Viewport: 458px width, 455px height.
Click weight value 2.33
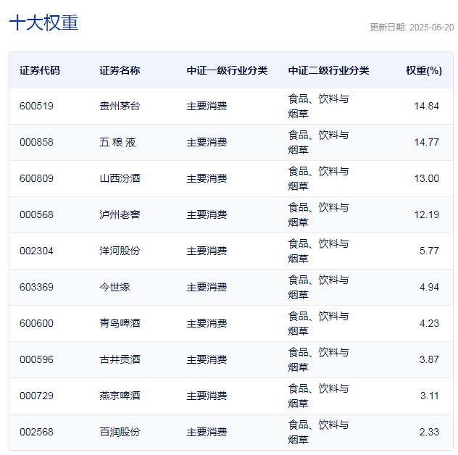pyautogui.click(x=429, y=432)
